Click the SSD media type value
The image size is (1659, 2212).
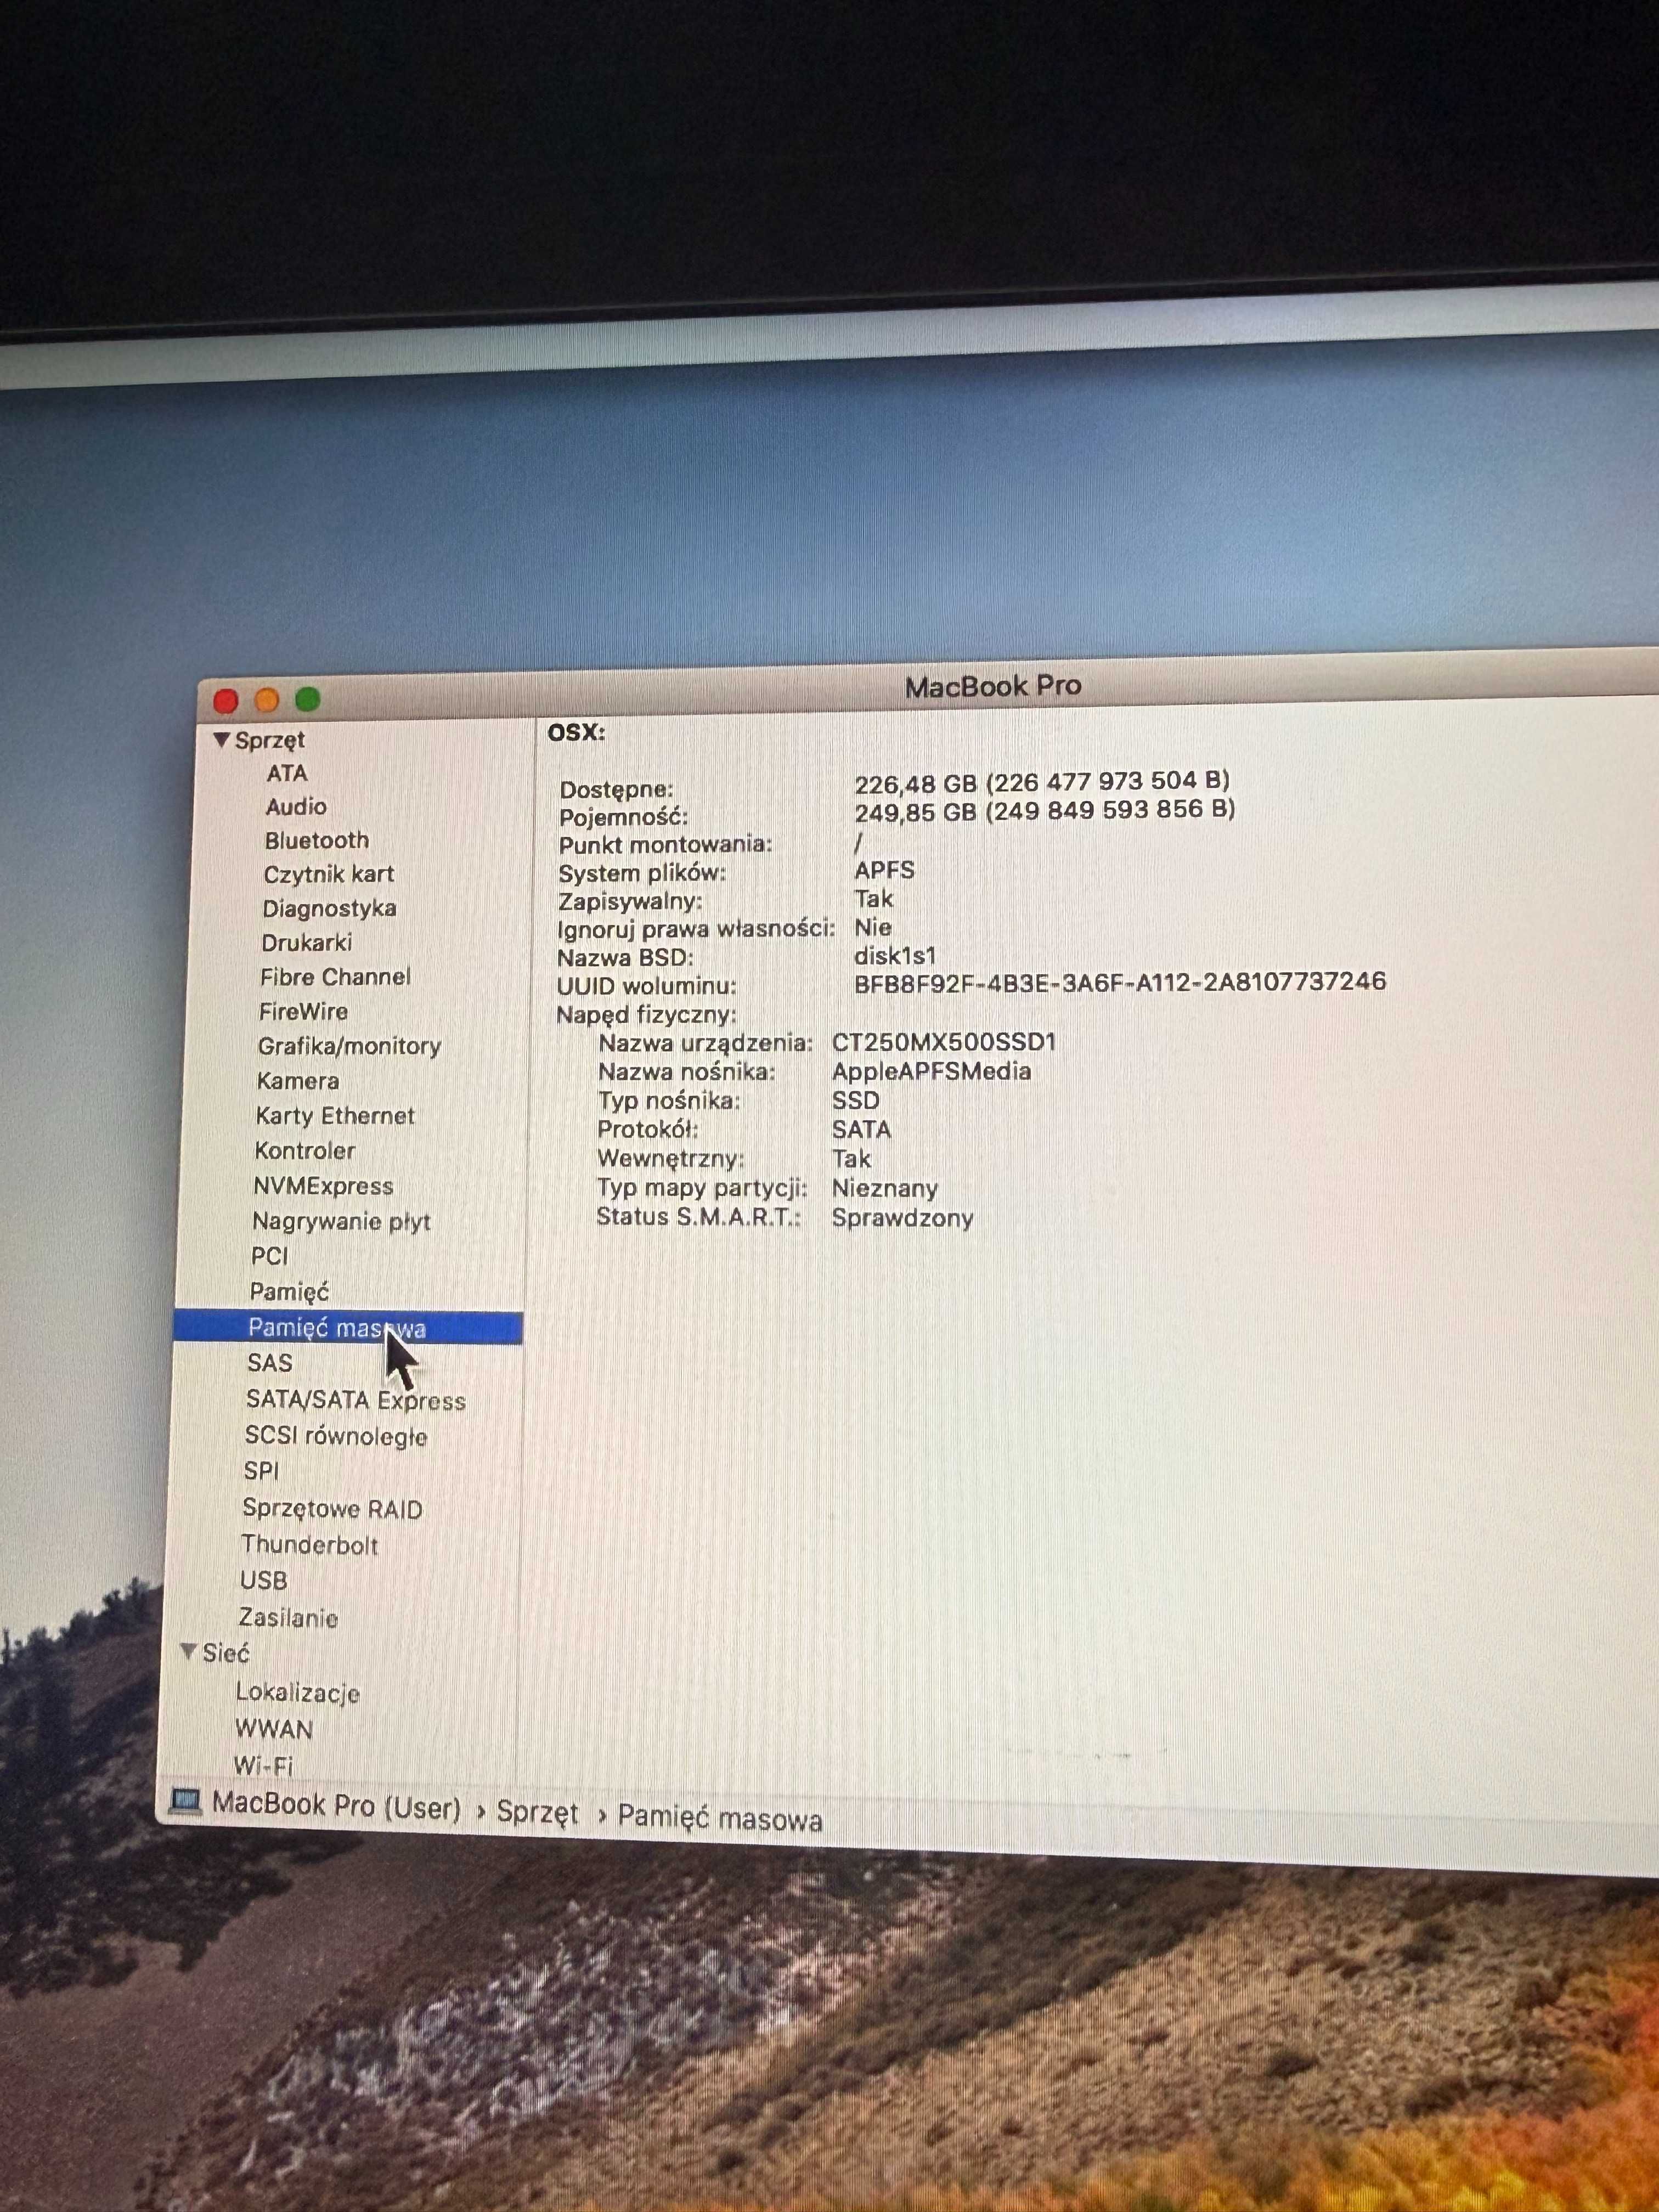(x=856, y=1100)
